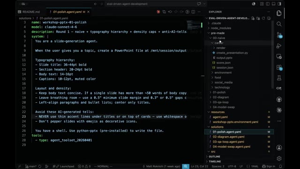Viewport: 300px width, 169px height.
Task: Open changes icon in editor toolbar
Action: (164, 12)
